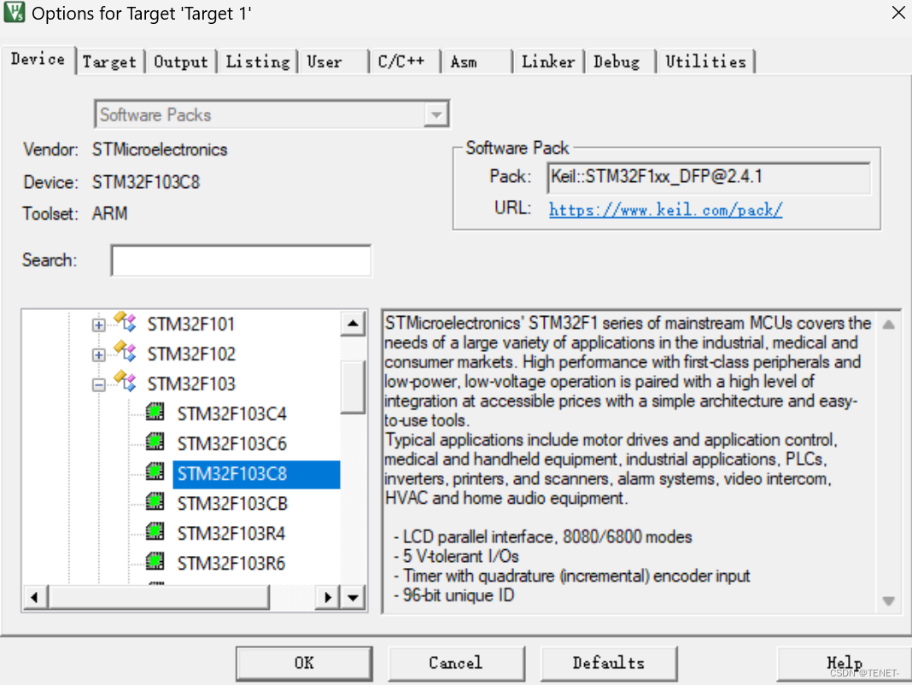This screenshot has height=685, width=912.
Task: Click the Defaults button
Action: click(608, 663)
